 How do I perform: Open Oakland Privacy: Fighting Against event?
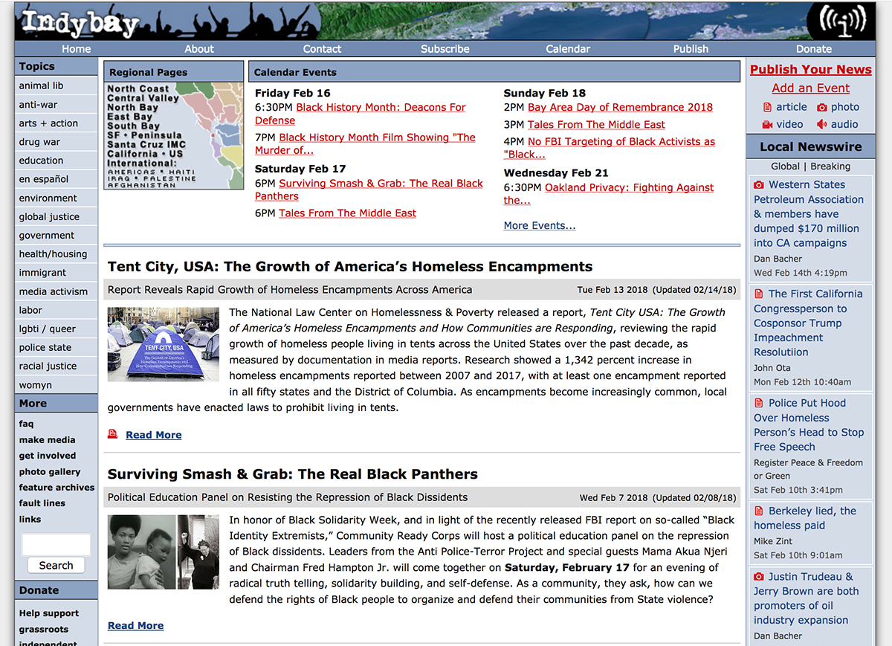[x=609, y=194]
